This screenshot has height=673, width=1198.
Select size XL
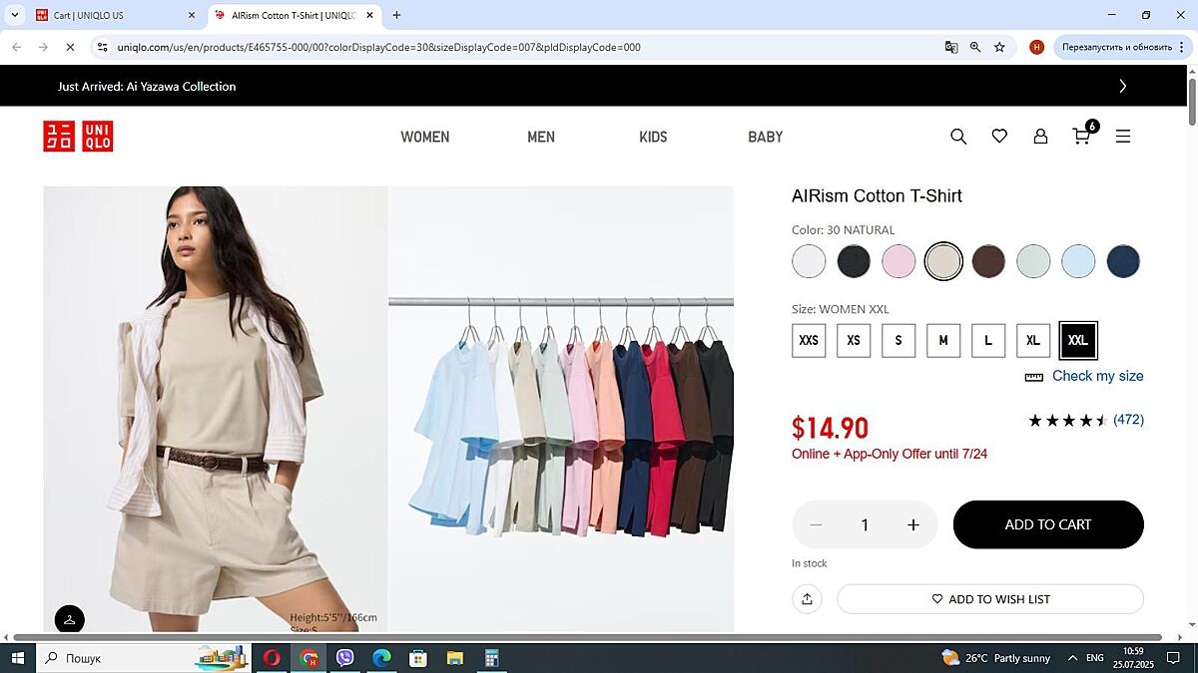[x=1033, y=340]
